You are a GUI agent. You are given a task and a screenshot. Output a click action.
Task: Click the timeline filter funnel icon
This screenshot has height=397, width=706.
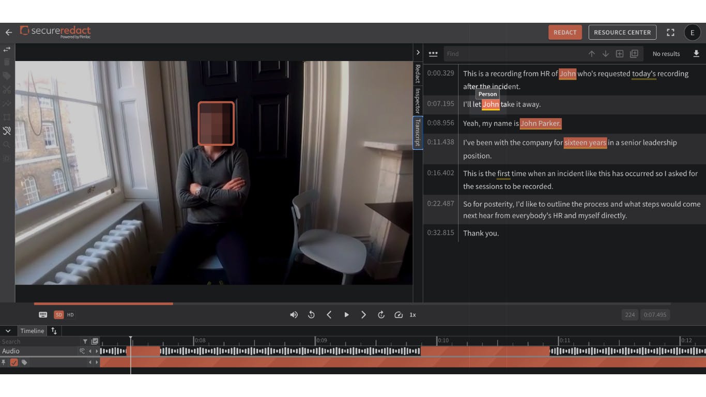(x=85, y=341)
